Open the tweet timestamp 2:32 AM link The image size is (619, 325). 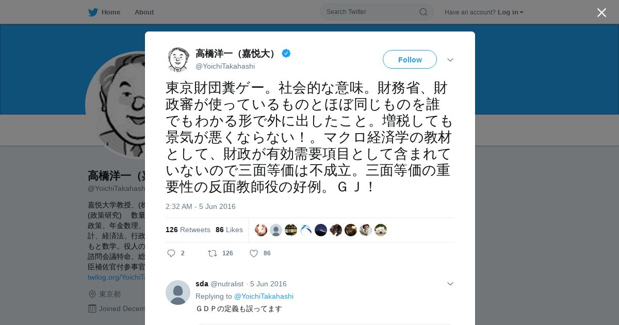[x=200, y=206]
